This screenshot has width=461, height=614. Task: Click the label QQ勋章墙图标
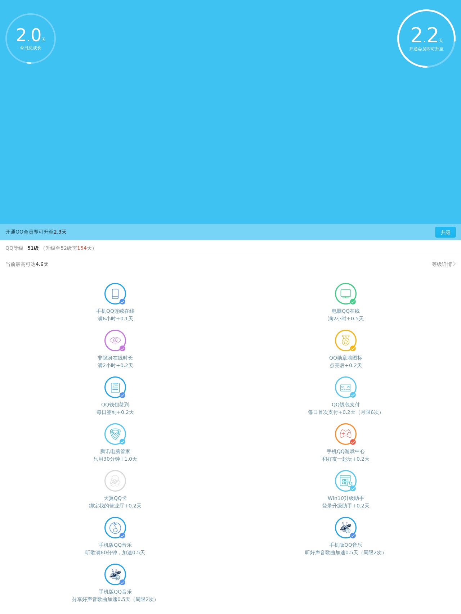click(346, 358)
